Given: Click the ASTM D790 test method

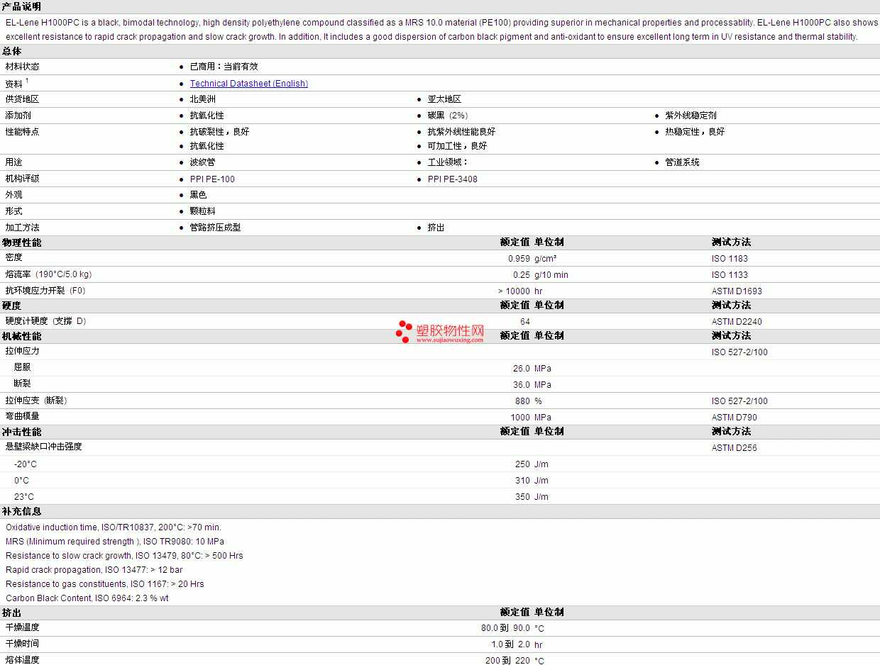Looking at the screenshot, I should 735,418.
